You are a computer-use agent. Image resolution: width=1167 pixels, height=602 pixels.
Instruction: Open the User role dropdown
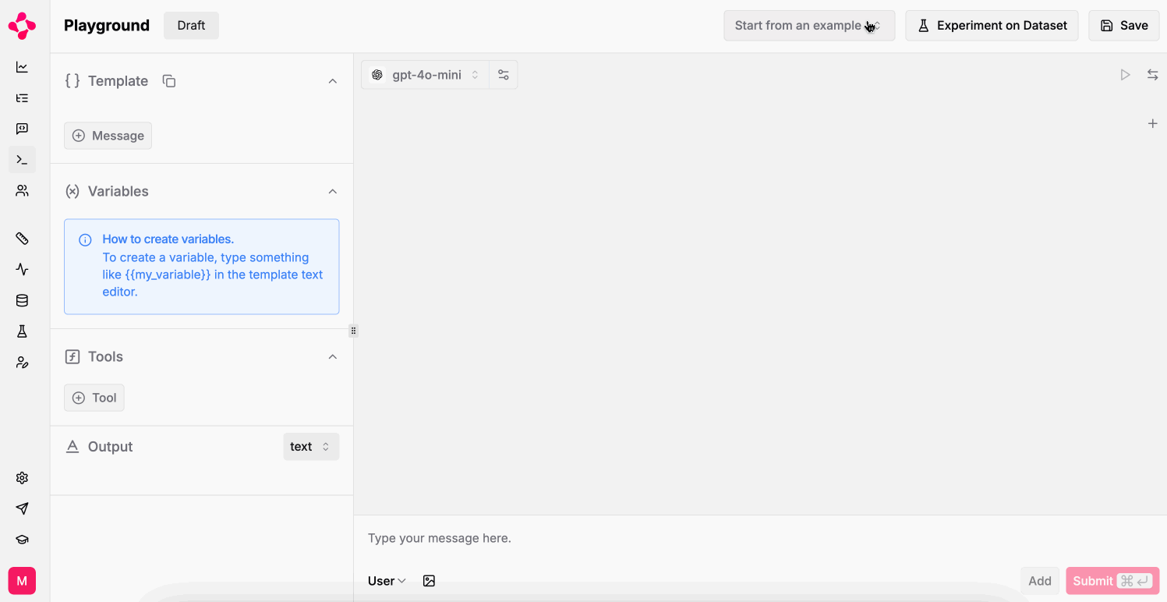[x=387, y=581]
